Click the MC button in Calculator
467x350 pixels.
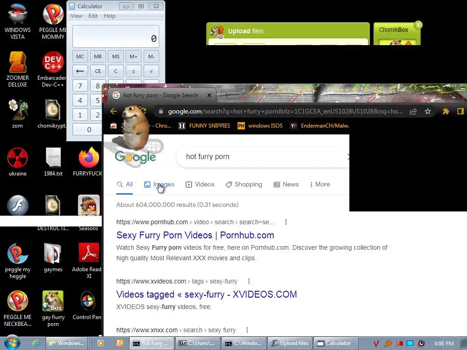80,56
